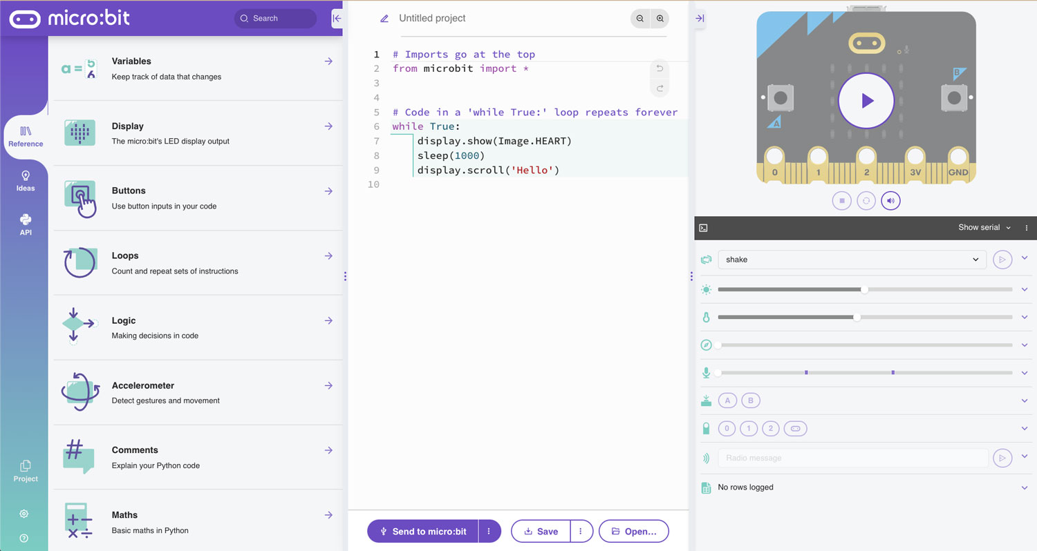1037x551 pixels.
Task: Open the settings gear icon
Action: [x=24, y=514]
